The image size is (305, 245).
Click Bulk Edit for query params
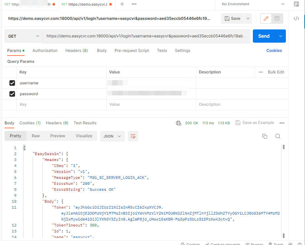tap(276, 72)
